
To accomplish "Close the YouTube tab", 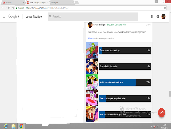I will coord(24,2).
